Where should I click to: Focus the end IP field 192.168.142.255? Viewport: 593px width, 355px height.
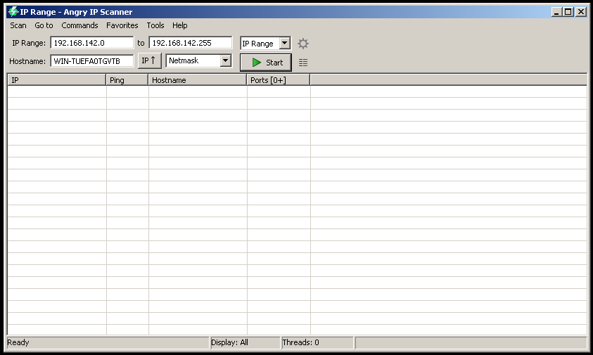coord(190,43)
